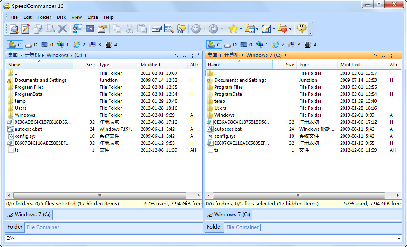Open location 2 Internet Explorer icon in right panel
This screenshot has height=247, width=407.
pyautogui.click(x=279, y=44)
